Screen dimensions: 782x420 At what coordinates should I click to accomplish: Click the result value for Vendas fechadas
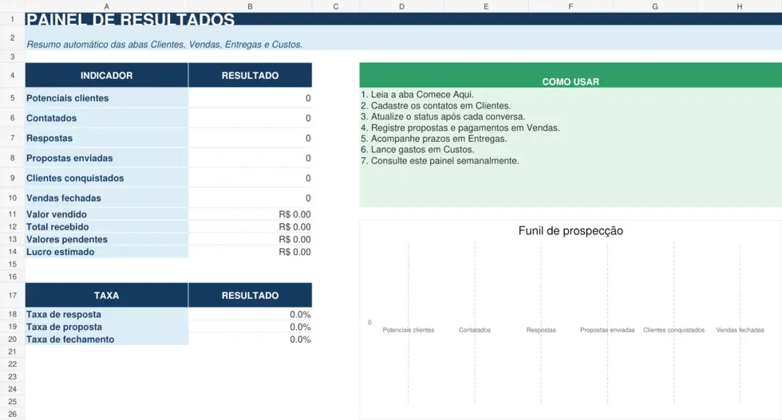[x=250, y=198]
